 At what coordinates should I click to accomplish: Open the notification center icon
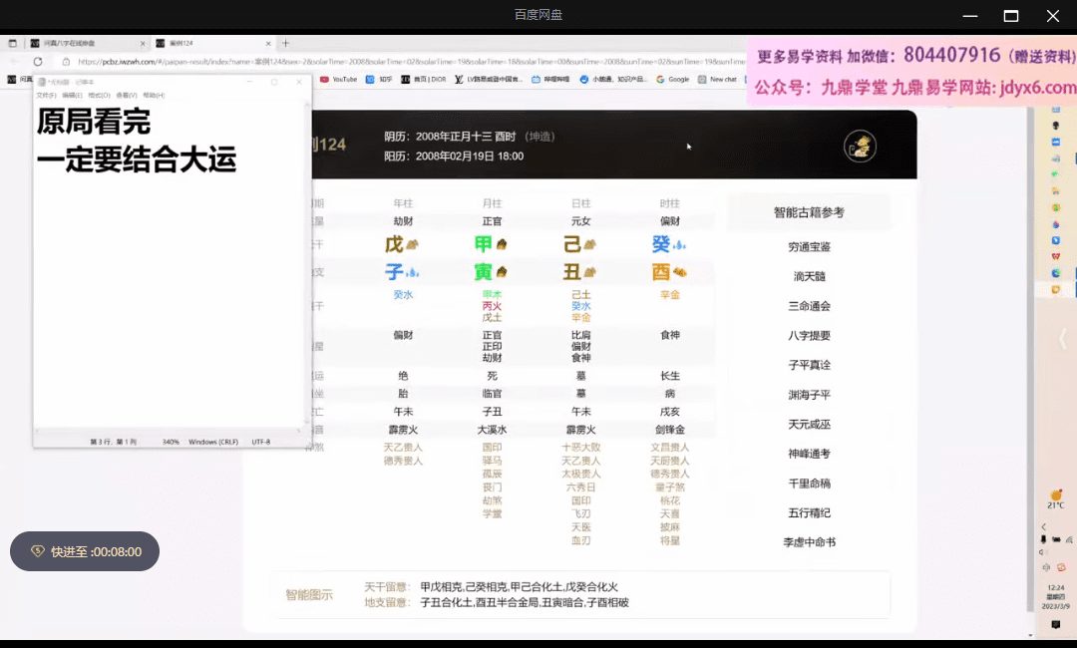[1056, 624]
